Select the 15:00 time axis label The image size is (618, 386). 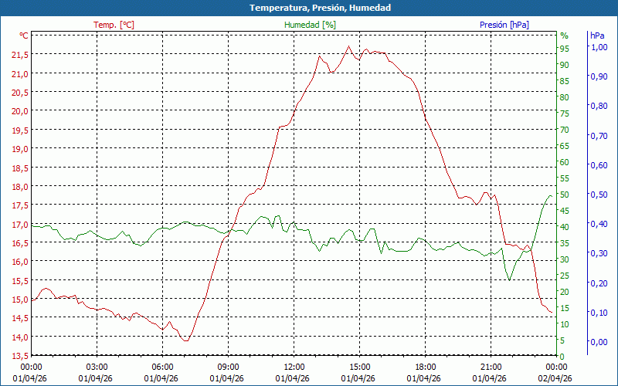pyautogui.click(x=359, y=367)
